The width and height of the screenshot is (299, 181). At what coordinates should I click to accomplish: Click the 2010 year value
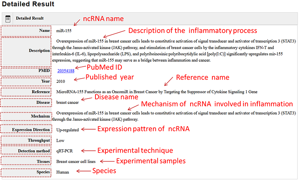[61, 81]
